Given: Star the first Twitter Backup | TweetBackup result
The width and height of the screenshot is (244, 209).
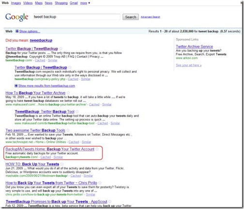Looking at the screenshot, I should [x=61, y=49].
